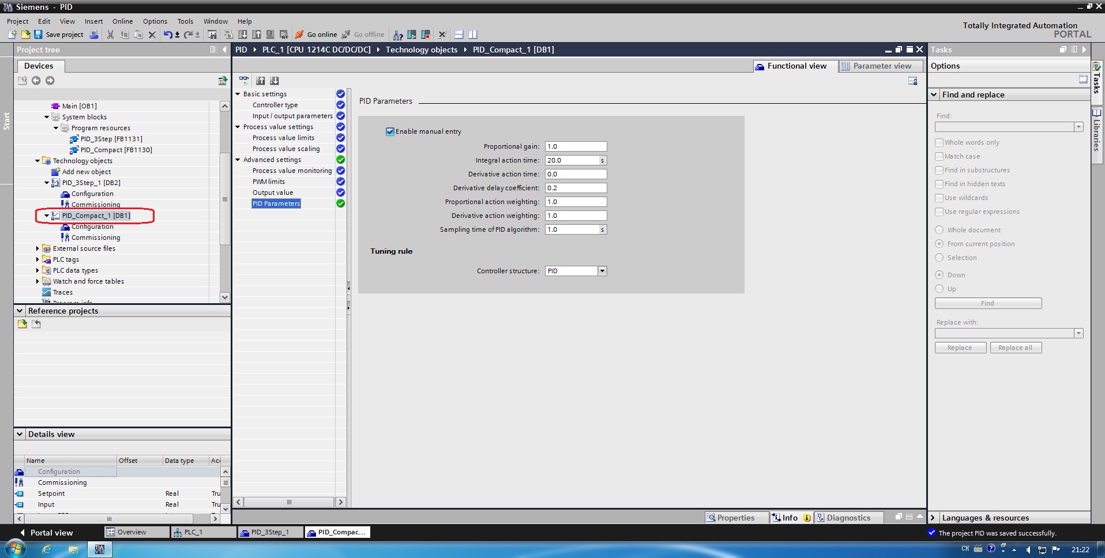Open Controller structure dropdown

pyautogui.click(x=602, y=271)
